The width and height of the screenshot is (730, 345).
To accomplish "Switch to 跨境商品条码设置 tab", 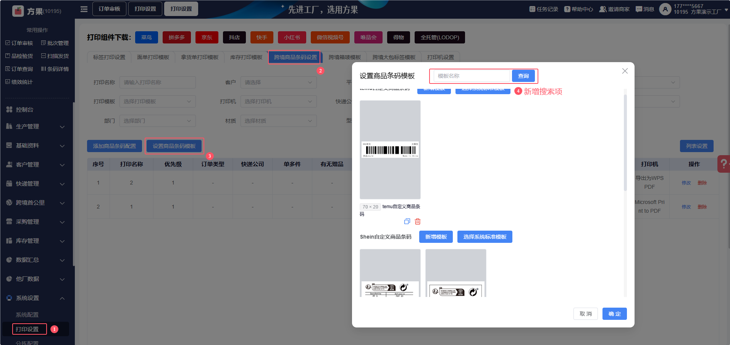I will [296, 57].
